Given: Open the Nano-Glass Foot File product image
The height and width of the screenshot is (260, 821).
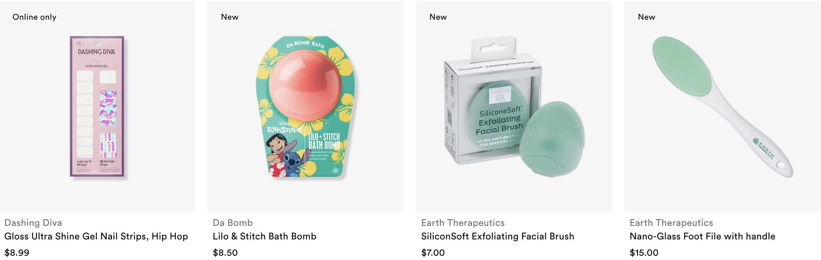Looking at the screenshot, I should tap(722, 106).
